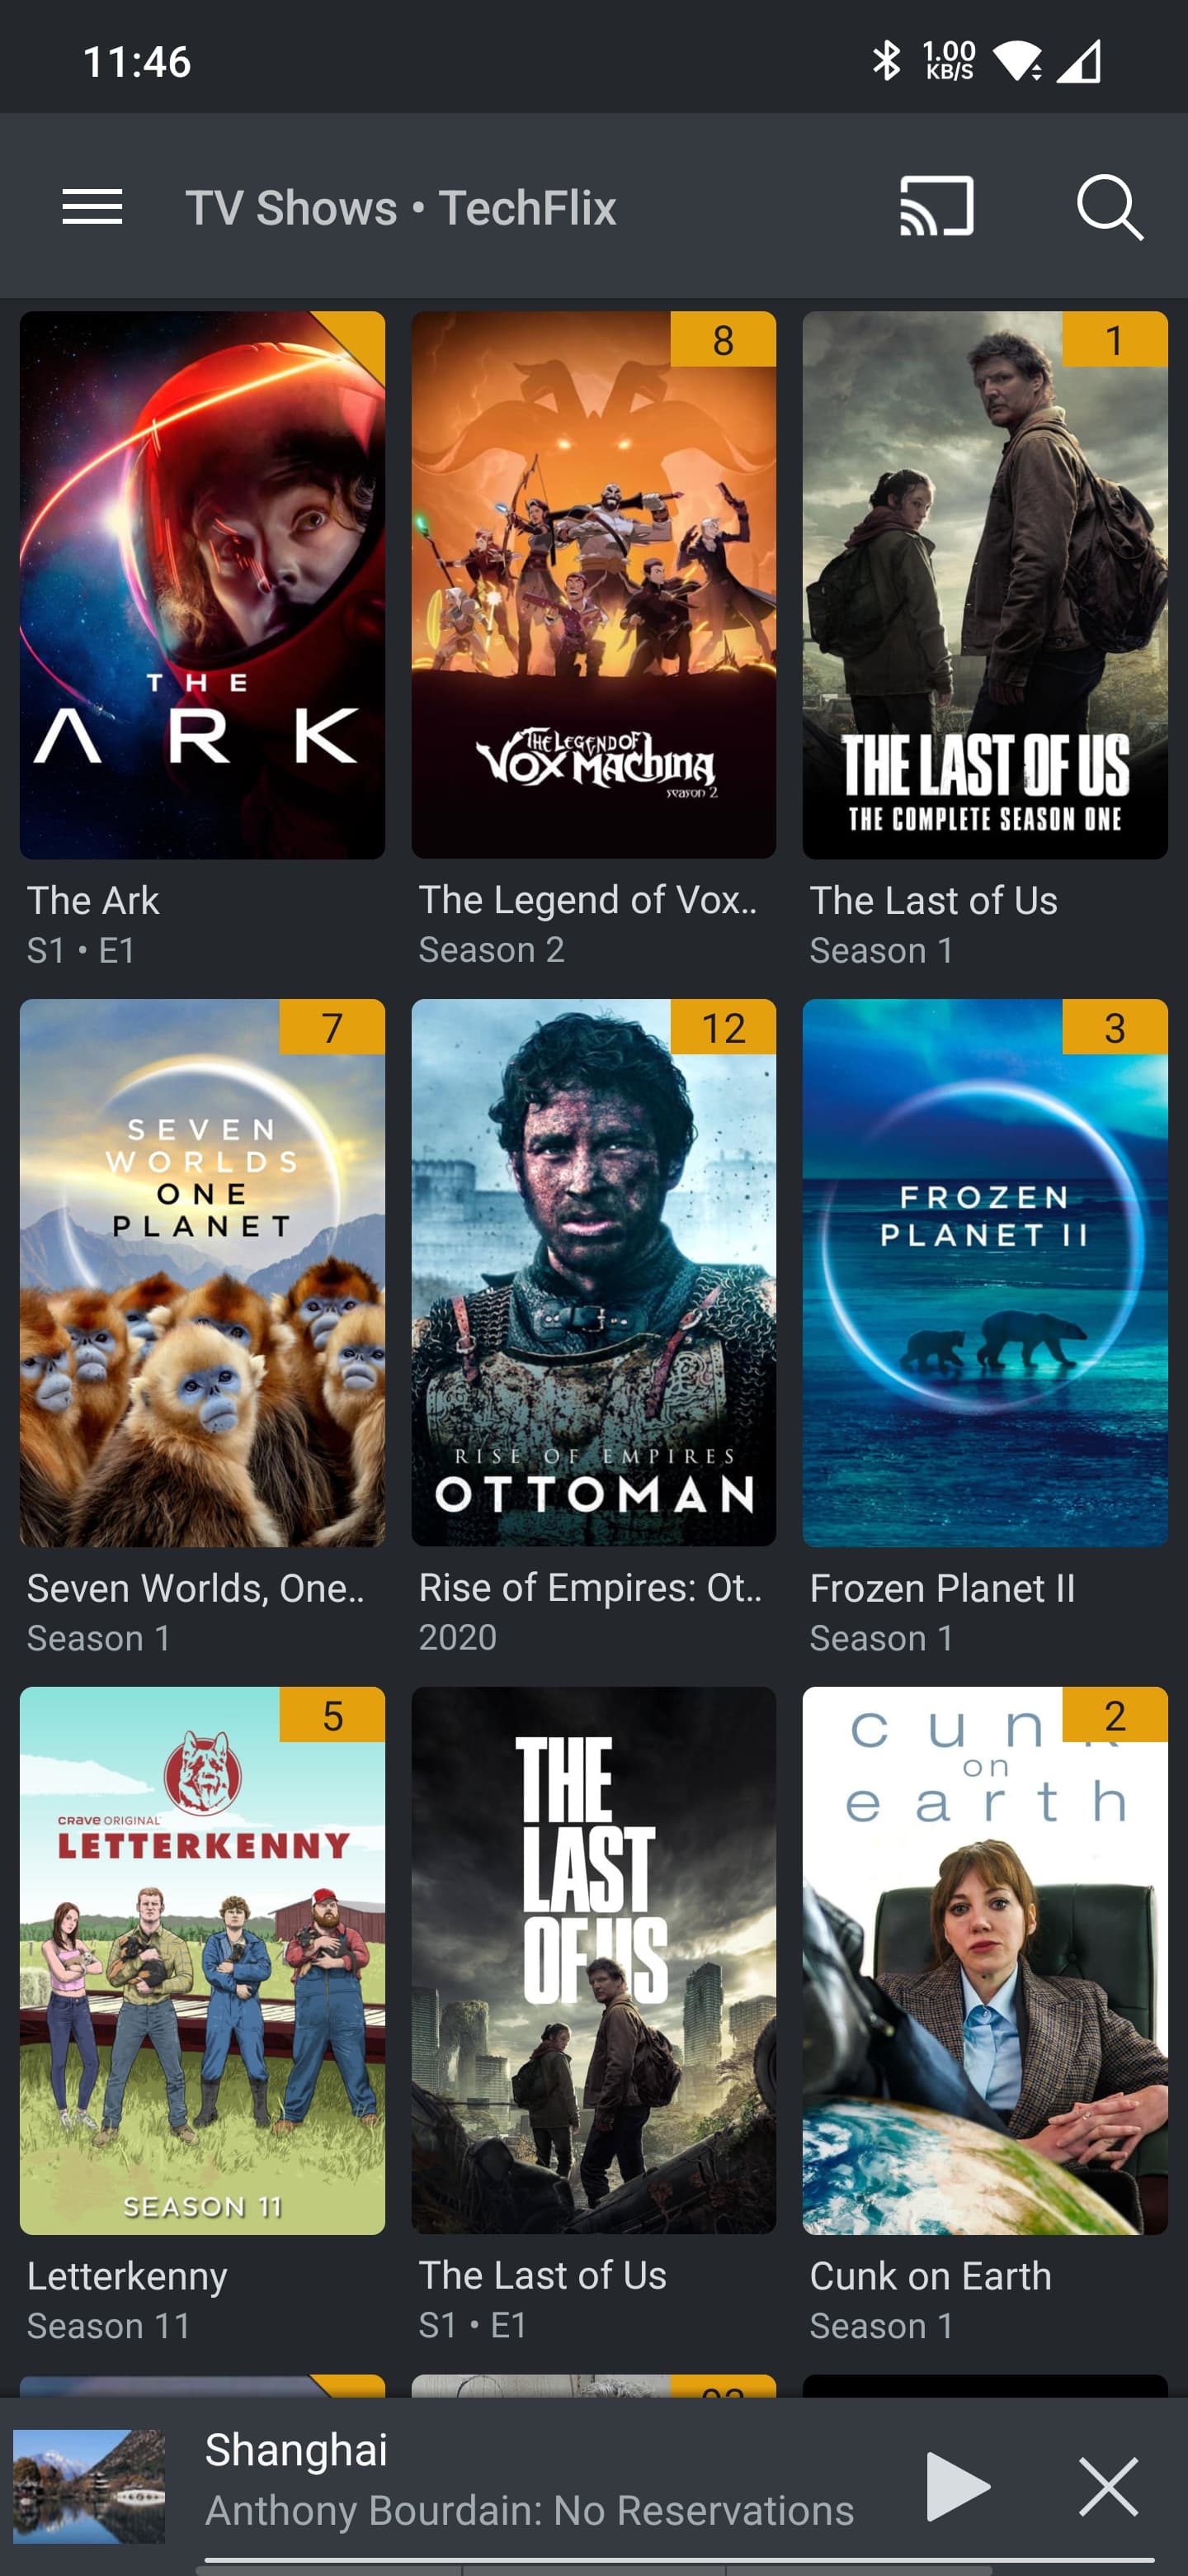Open Frozen Planet II poster
Viewport: 1188px width, 2576px height.
pos(984,1273)
